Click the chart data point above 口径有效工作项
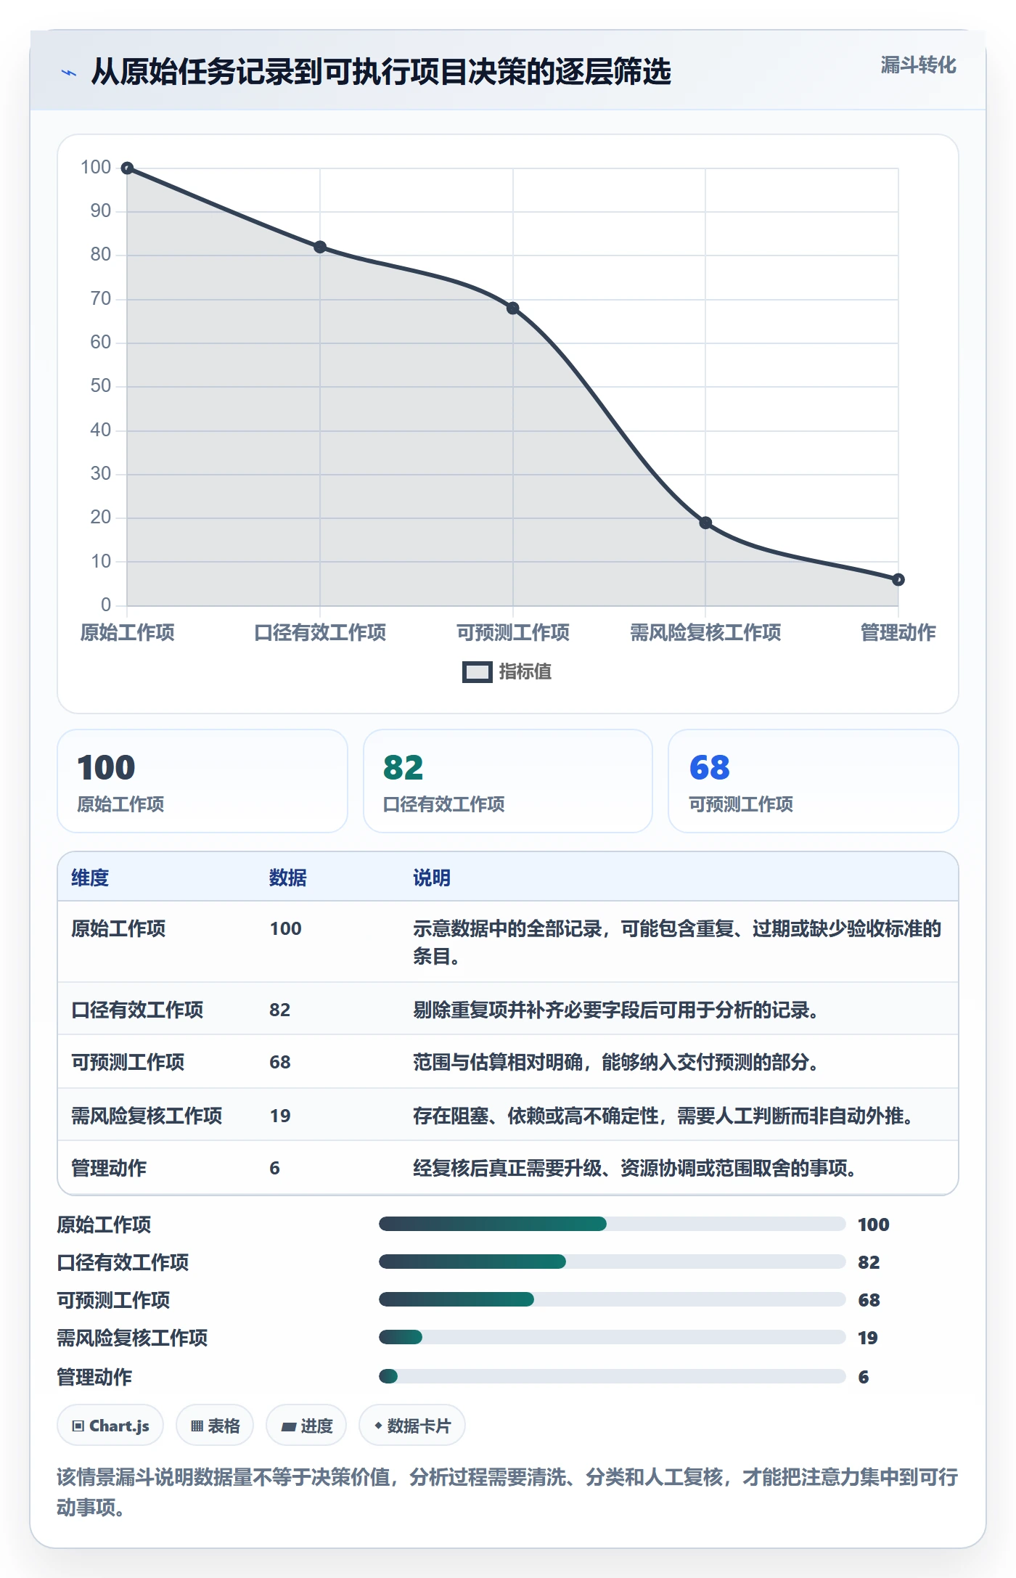 320,247
